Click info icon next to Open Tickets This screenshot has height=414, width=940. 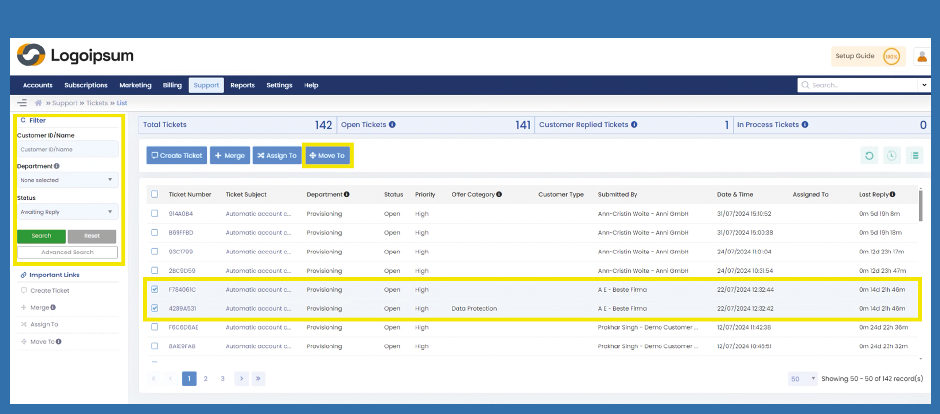[392, 125]
